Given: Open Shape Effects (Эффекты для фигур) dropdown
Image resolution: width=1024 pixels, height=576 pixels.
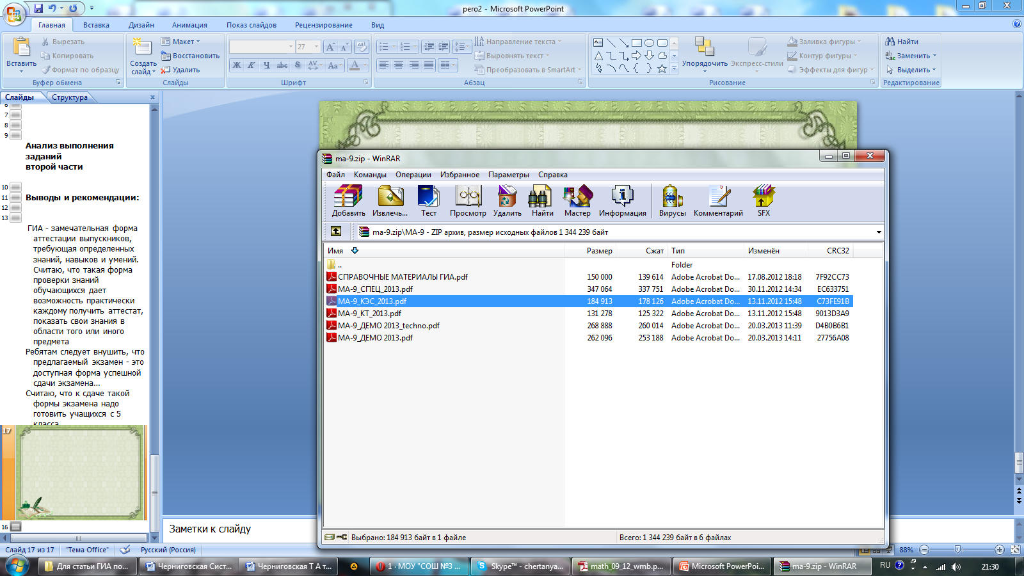Looking at the screenshot, I should 830,70.
